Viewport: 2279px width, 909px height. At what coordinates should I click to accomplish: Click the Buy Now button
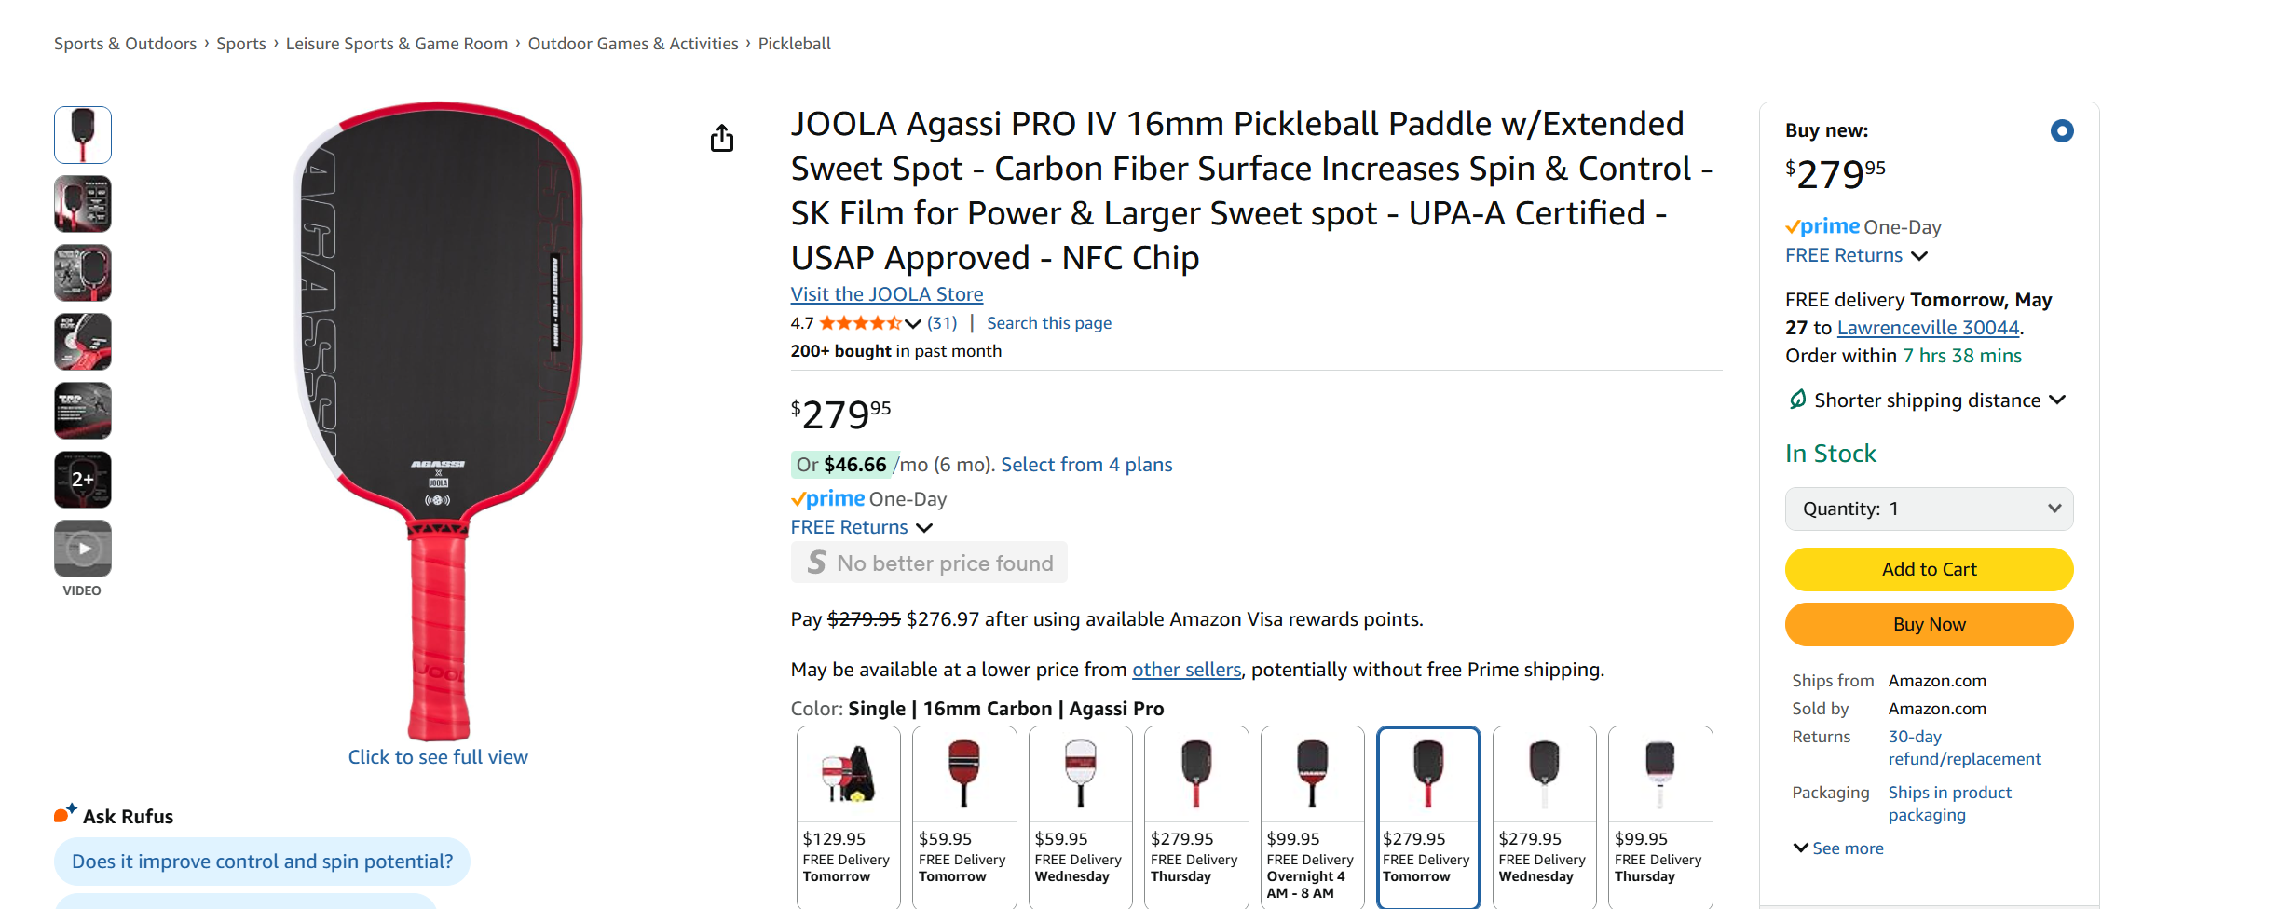pyautogui.click(x=1929, y=624)
